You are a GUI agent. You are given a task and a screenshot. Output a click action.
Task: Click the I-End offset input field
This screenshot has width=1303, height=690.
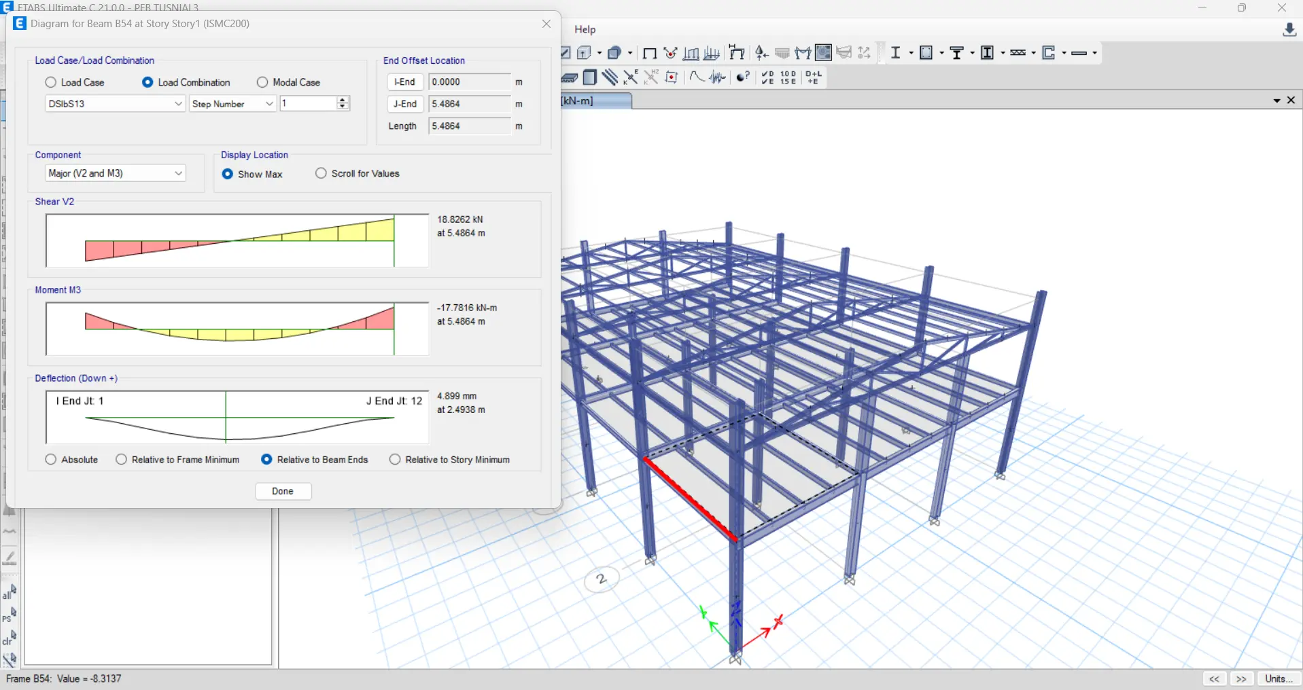[468, 81]
